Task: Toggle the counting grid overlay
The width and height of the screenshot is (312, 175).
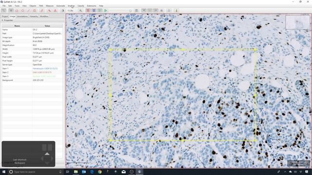Action: [x=161, y=11]
